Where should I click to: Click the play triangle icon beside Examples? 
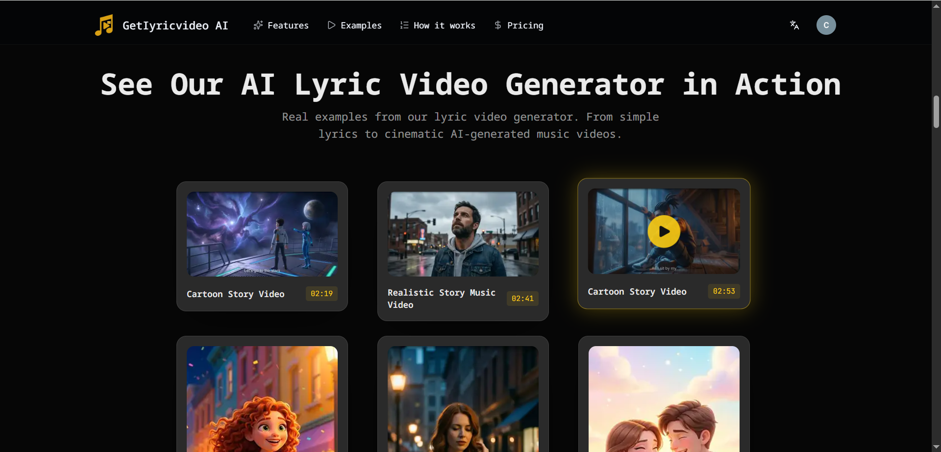[x=331, y=25]
